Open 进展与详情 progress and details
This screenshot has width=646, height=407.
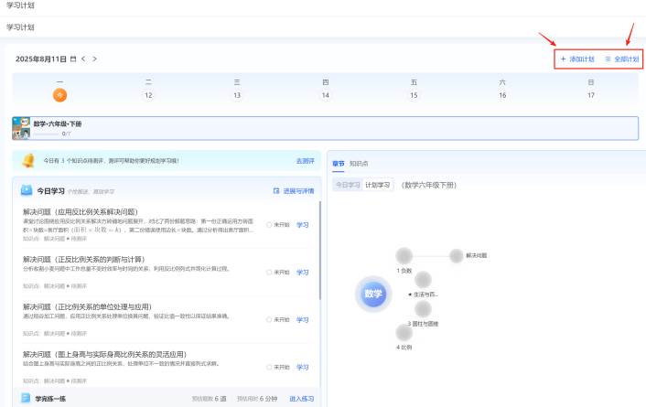click(293, 191)
